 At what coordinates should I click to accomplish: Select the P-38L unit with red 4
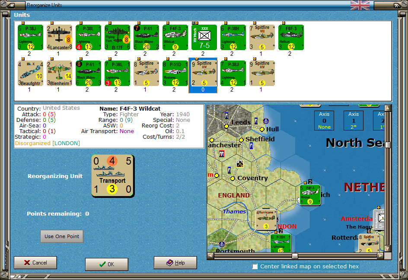pyautogui.click(x=88, y=37)
